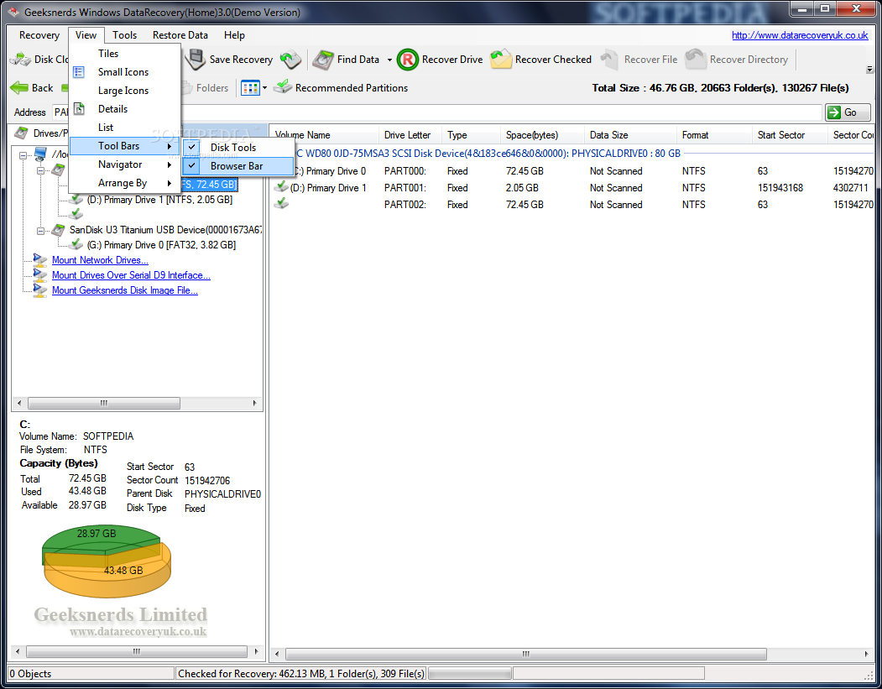The width and height of the screenshot is (882, 689).
Task: Click the green arrow icon after Save Recovery
Action: 290,60
